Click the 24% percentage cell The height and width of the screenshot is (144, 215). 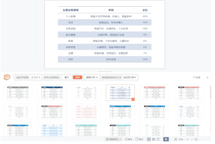[145, 59]
